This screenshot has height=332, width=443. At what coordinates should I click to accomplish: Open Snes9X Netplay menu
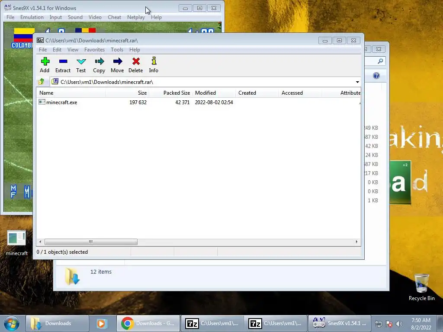[x=136, y=17]
